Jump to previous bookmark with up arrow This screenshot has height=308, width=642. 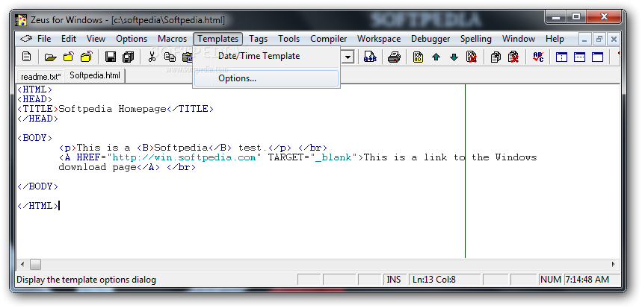436,57
